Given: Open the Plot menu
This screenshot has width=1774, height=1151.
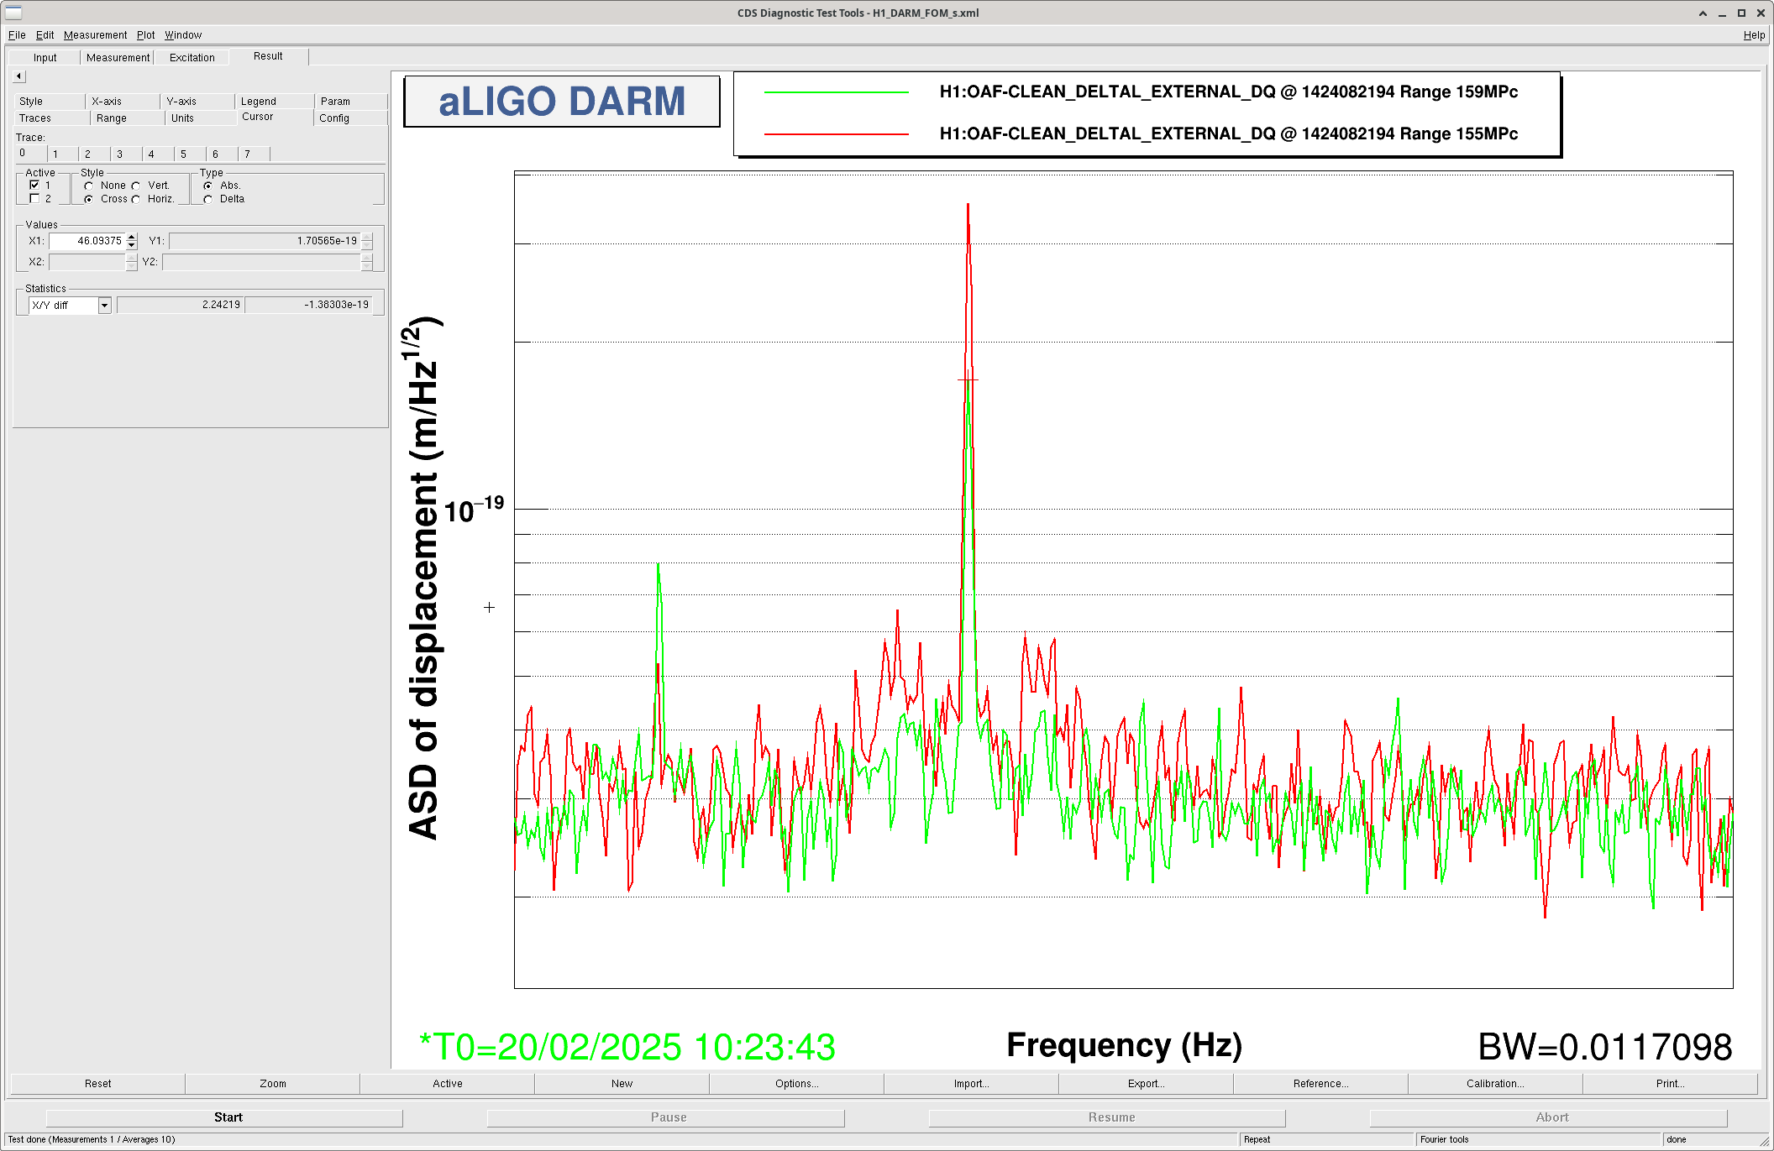Looking at the screenshot, I should point(146,35).
